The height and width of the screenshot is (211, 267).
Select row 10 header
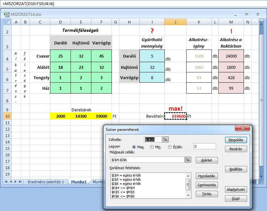click(7, 116)
